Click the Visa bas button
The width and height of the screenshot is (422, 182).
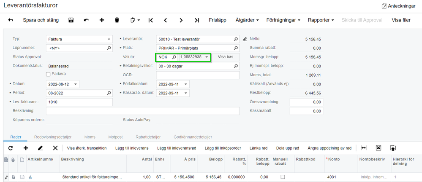tap(225, 57)
